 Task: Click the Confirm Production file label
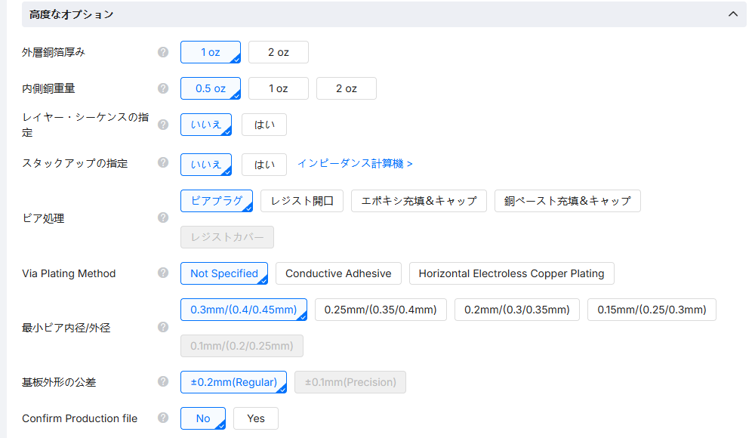click(79, 418)
